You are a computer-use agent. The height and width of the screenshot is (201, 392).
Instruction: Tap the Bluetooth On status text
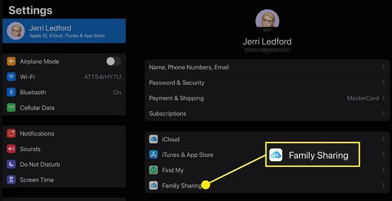(117, 92)
